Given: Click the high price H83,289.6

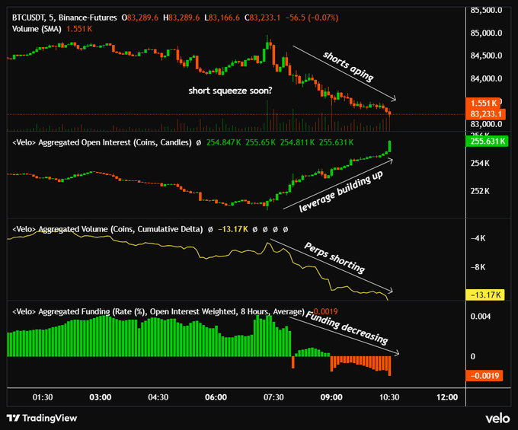Looking at the screenshot, I should pyautogui.click(x=181, y=18).
